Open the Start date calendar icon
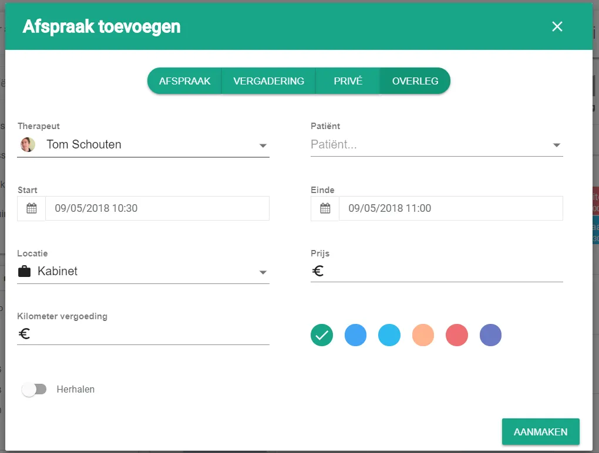Screen dimensions: 599x453 (x=31, y=208)
